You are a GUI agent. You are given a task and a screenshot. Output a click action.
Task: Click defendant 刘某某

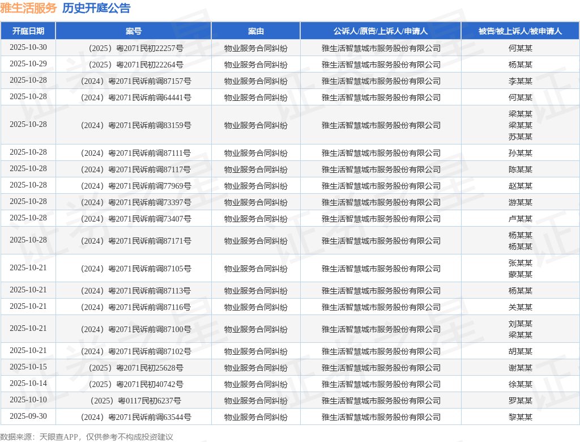coord(520,324)
